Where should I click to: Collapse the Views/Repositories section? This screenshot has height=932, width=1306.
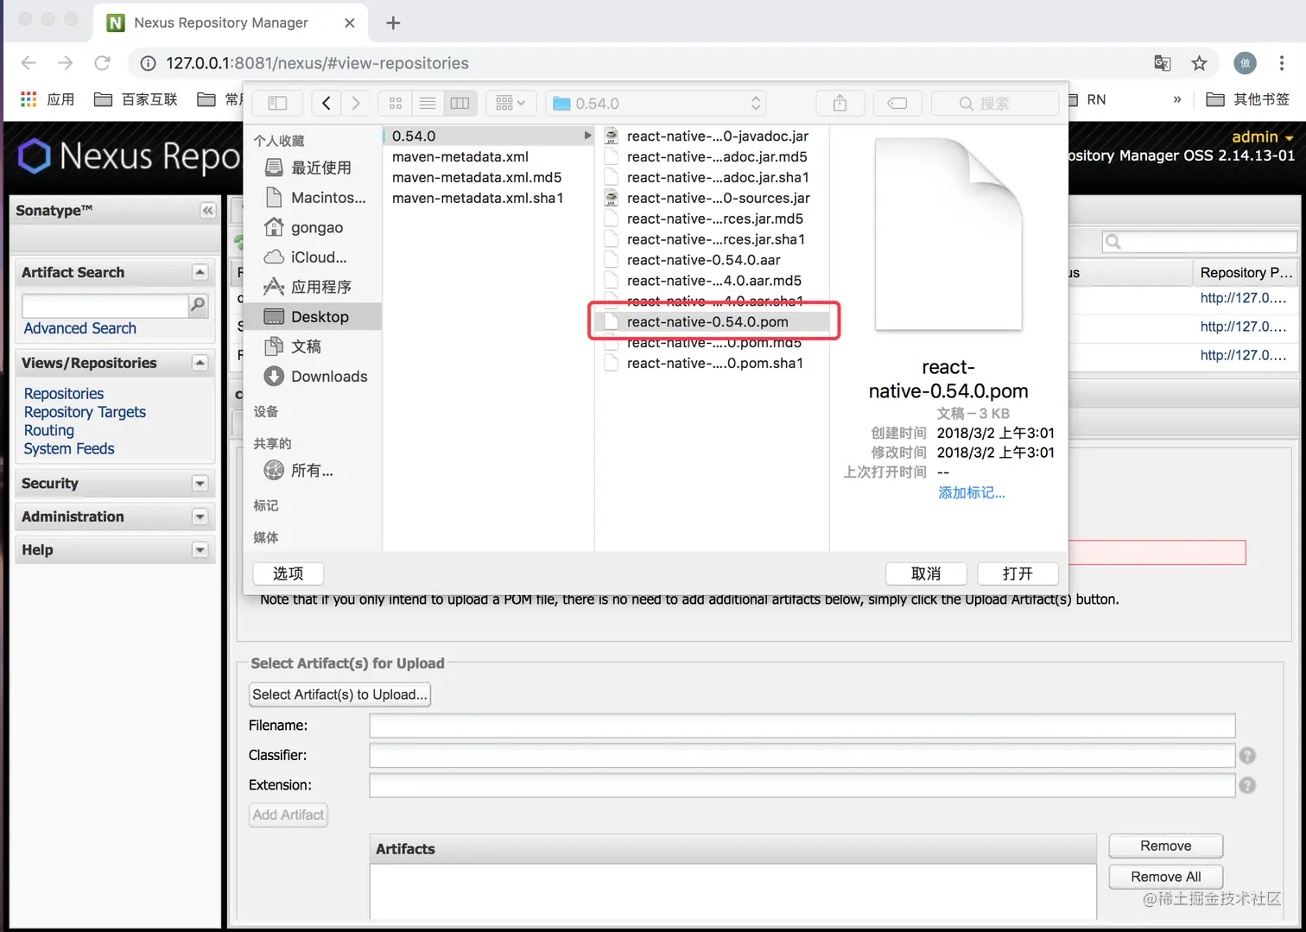[200, 363]
